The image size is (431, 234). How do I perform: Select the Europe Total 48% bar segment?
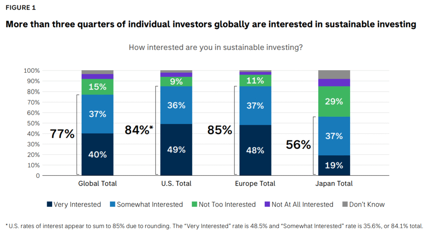[x=255, y=150]
